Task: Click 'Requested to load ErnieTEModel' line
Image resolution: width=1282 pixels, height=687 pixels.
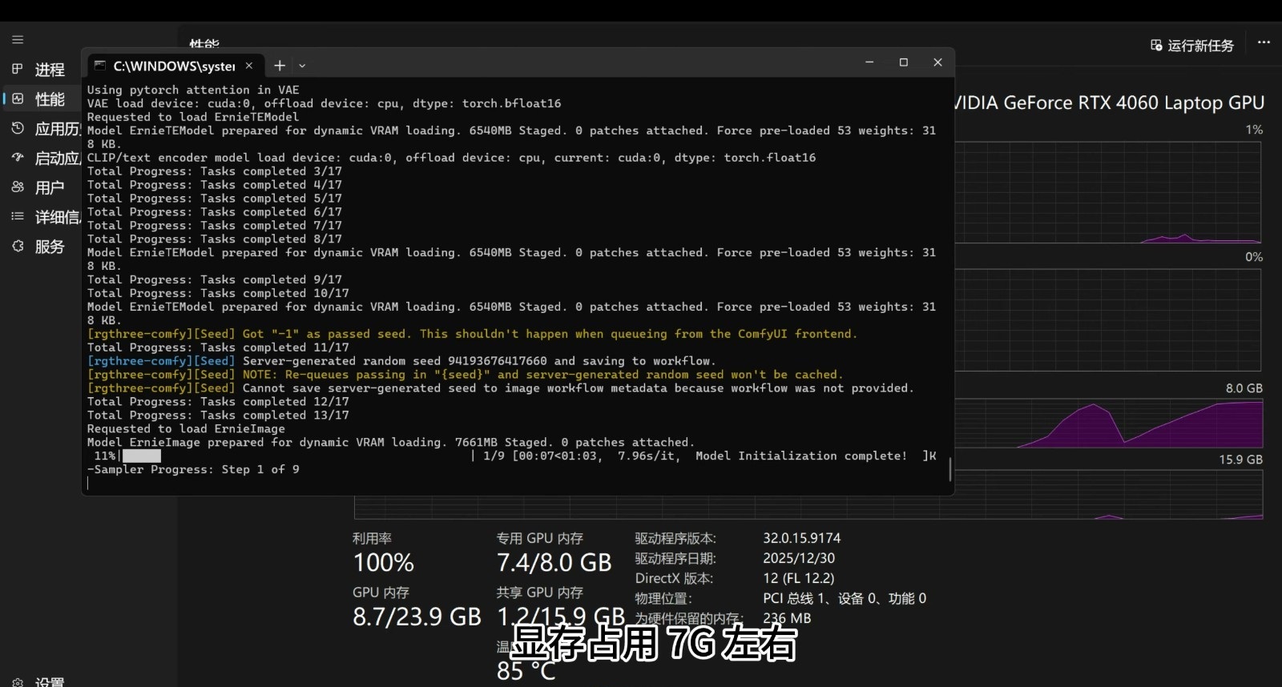Action: (x=193, y=117)
